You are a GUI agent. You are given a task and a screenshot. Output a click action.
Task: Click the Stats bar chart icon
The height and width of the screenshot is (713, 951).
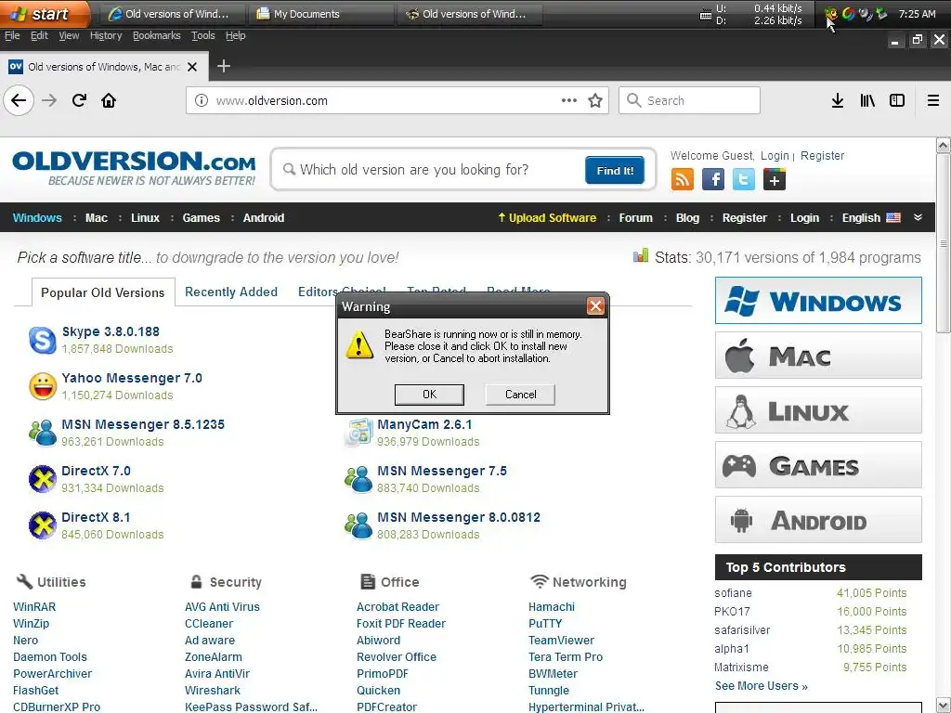point(641,256)
